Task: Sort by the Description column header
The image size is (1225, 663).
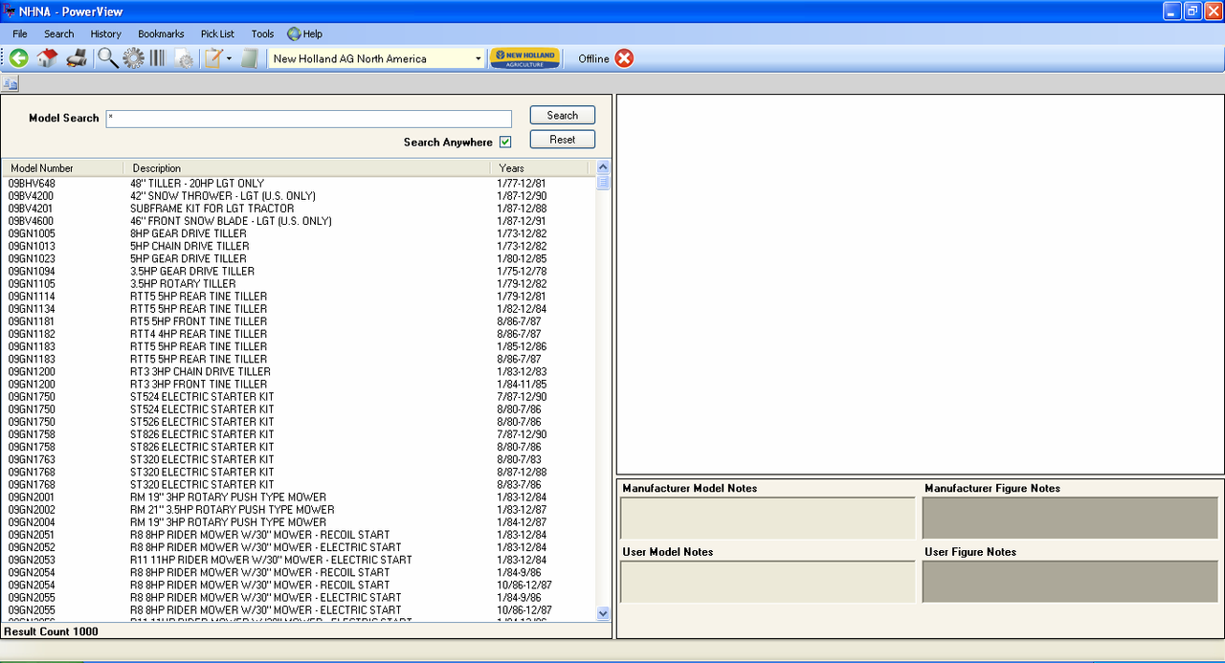Action: pyautogui.click(x=306, y=168)
